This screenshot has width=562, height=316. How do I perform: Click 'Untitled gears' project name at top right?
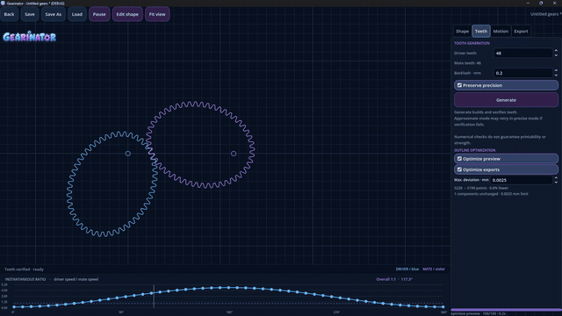click(546, 14)
